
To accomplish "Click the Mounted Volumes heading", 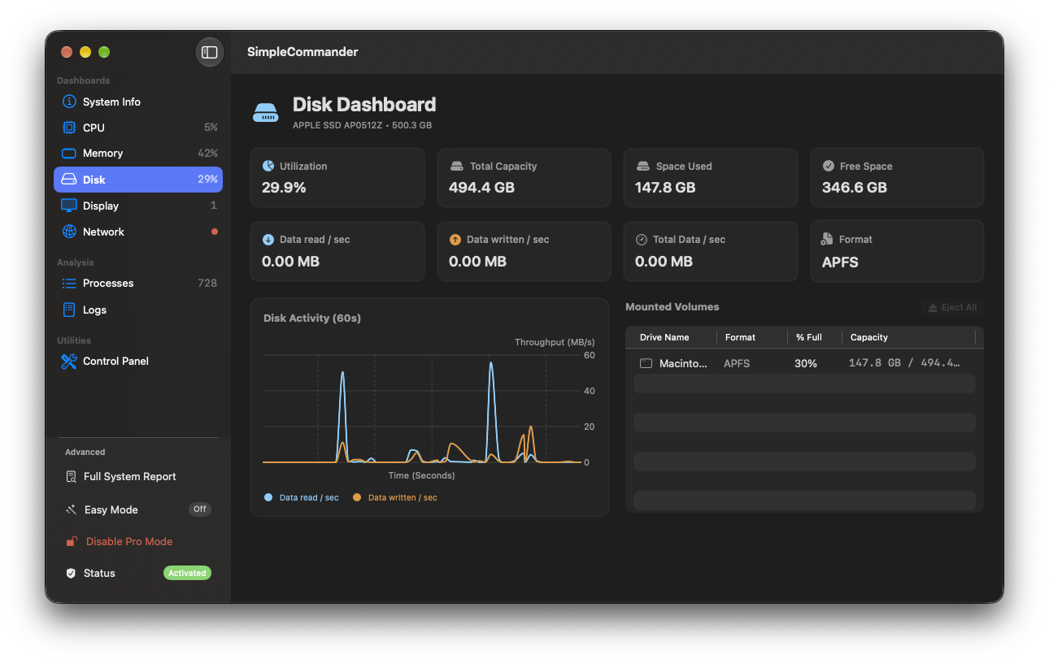I will point(672,307).
